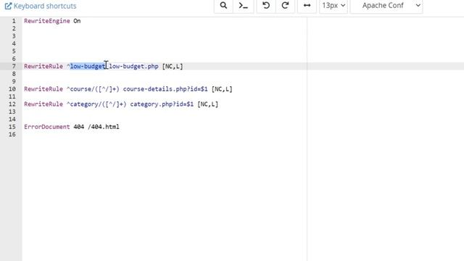Open the search tool in the editor toolbar

click(x=223, y=6)
